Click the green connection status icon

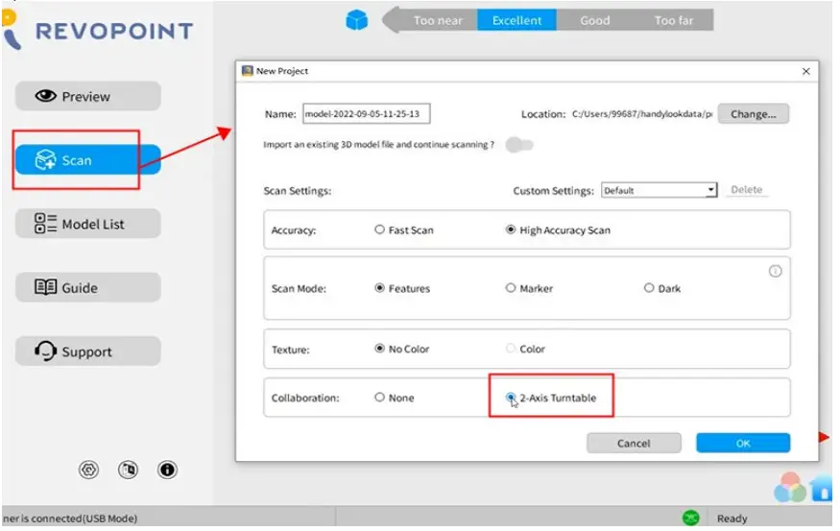tap(691, 519)
